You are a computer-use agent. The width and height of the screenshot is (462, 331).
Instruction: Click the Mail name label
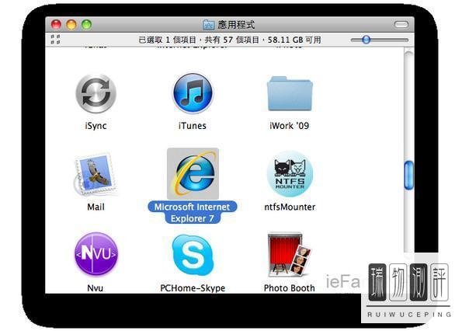click(96, 207)
